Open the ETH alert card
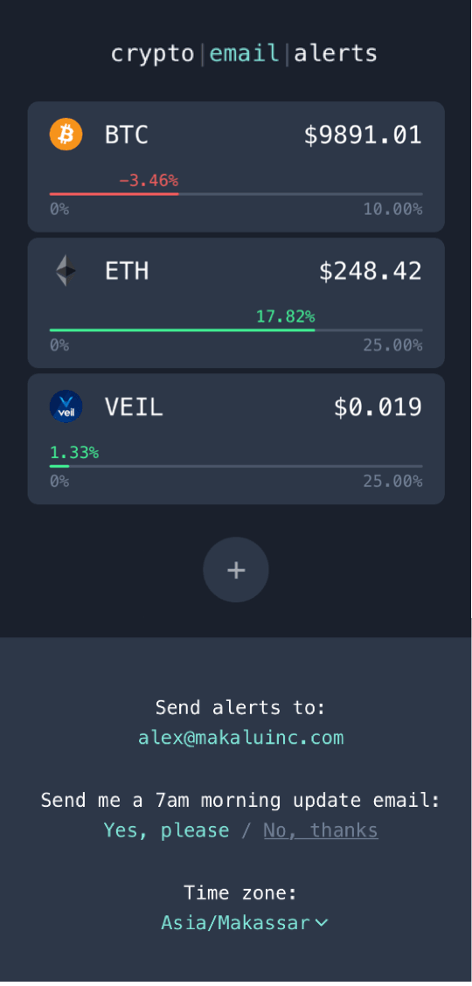Viewport: 472px width, 986px height. (x=236, y=302)
